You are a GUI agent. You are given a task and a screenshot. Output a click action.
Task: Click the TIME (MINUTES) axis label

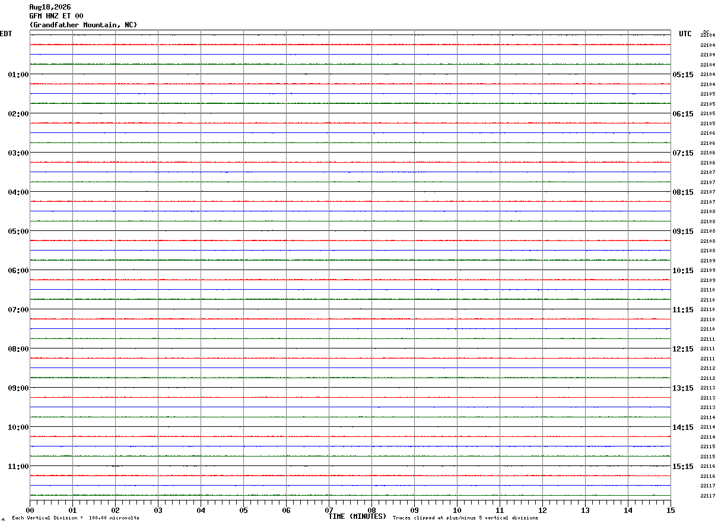(357, 517)
